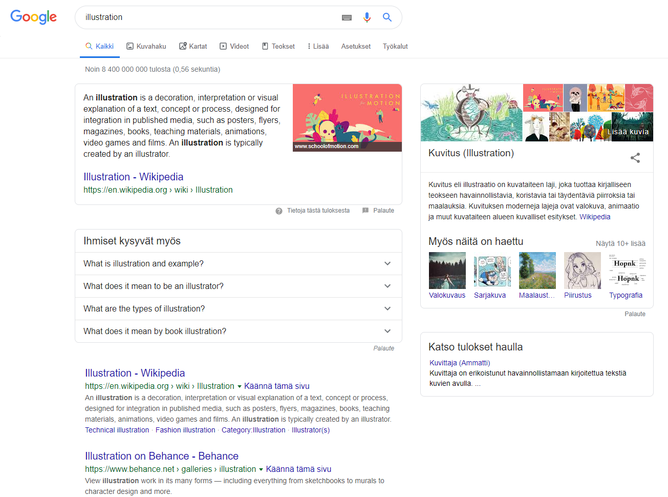Open 'Kuvittaja (Ammatti)' link
The image size is (668, 497).
click(460, 363)
